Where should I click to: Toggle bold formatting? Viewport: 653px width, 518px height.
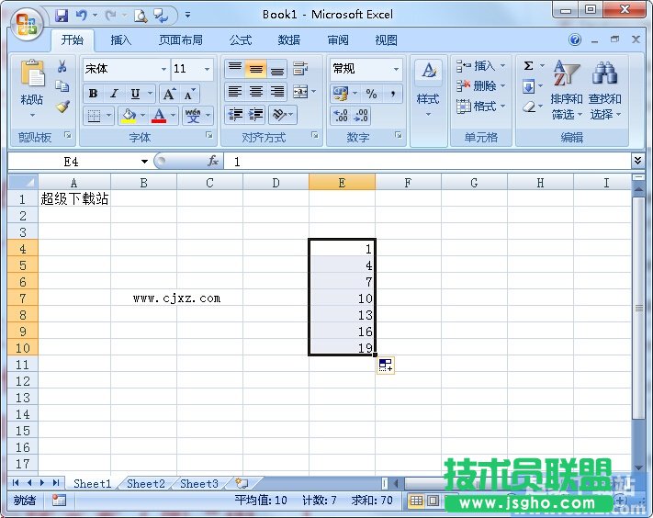coord(93,94)
